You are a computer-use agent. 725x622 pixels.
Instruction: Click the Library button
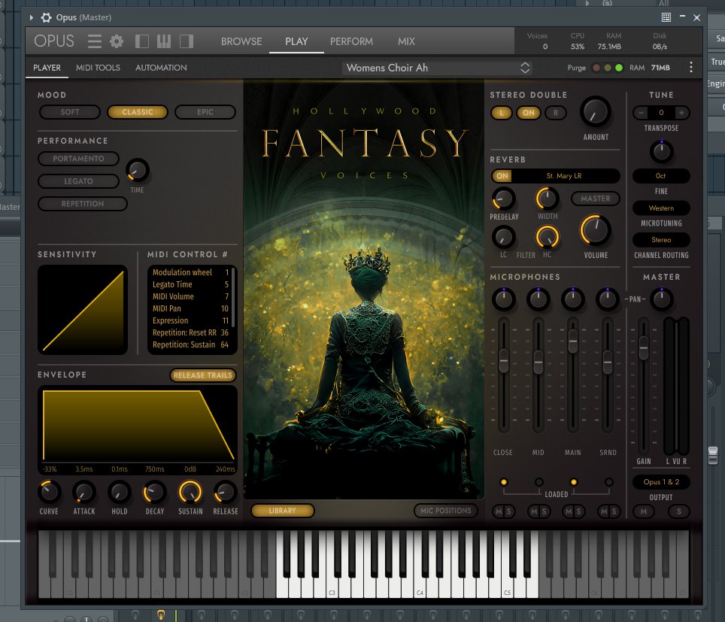tap(283, 511)
